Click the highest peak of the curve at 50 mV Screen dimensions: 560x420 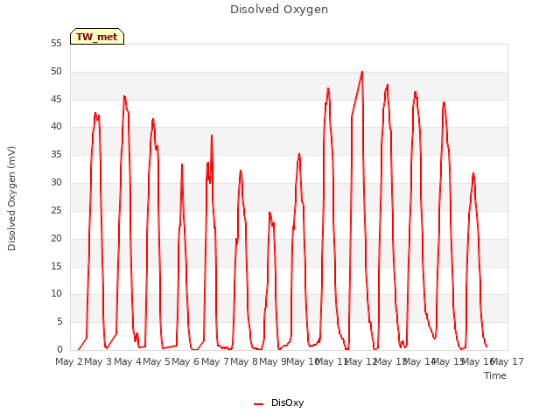click(362, 72)
